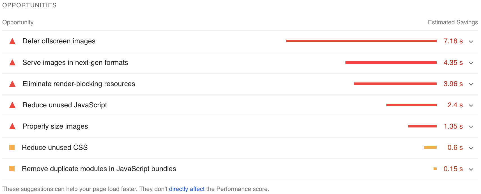Expand Defer offscreen images chevron
The image size is (481, 194).
coord(471,42)
